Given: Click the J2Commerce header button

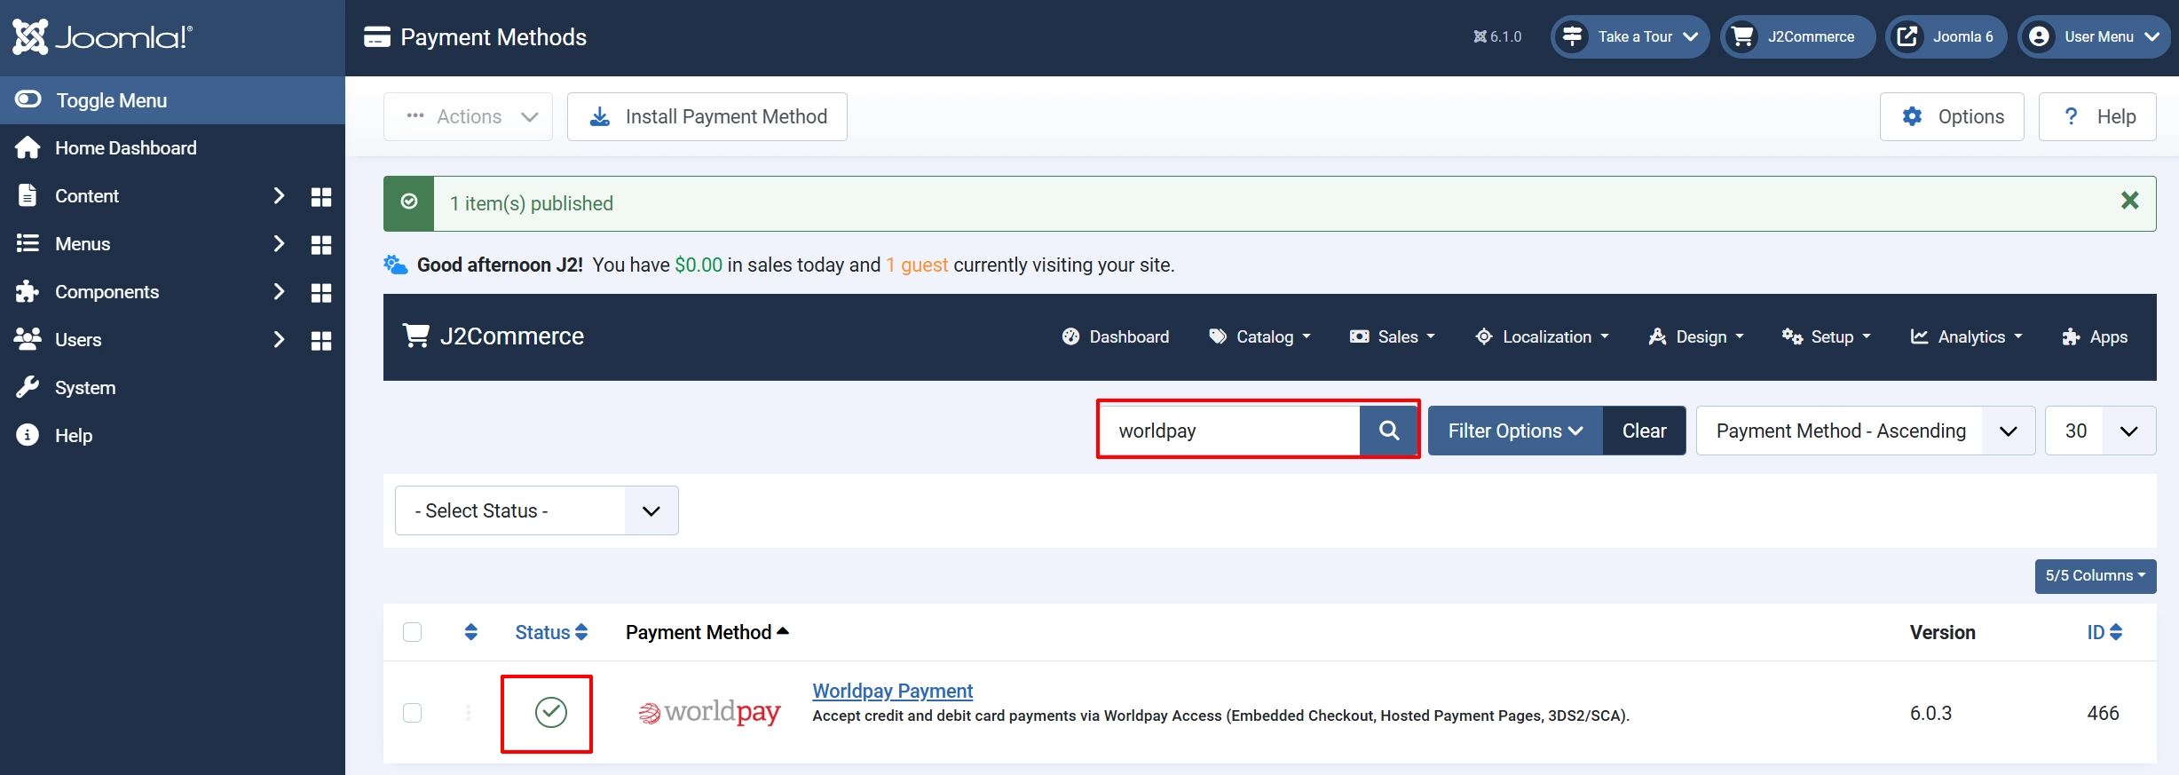Looking at the screenshot, I should pos(1797,37).
